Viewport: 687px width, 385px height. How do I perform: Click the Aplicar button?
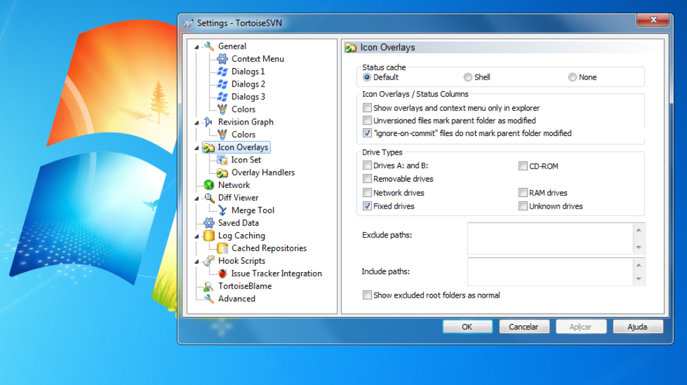tap(581, 327)
